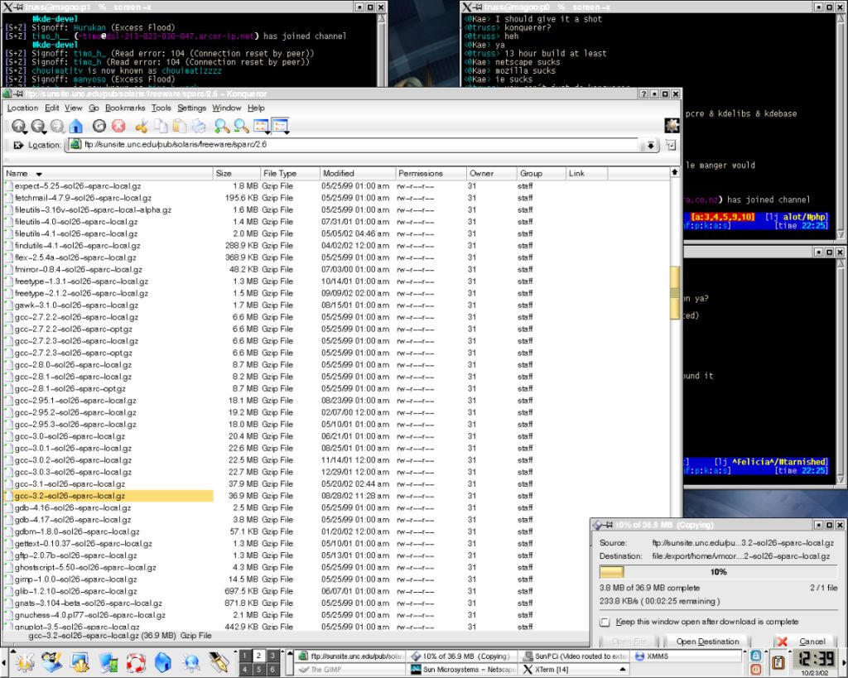The height and width of the screenshot is (678, 848).
Task: Open the Bookmarks menu
Action: [125, 108]
